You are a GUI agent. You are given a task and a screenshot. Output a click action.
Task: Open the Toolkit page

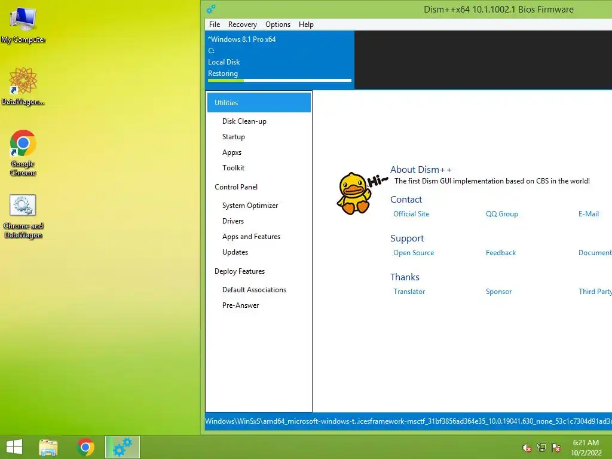[234, 168]
